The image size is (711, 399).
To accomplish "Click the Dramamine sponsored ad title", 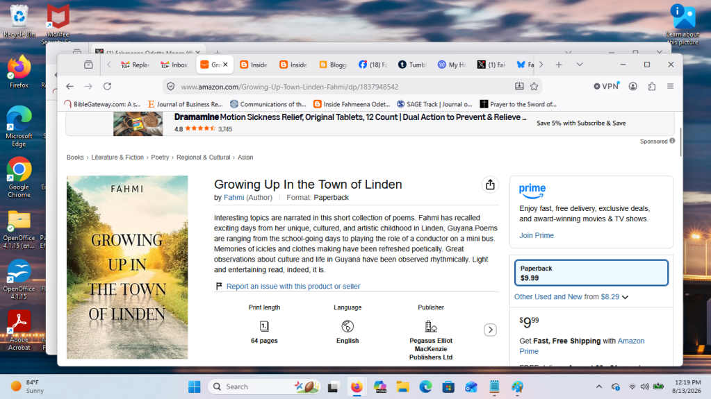I will (350, 117).
